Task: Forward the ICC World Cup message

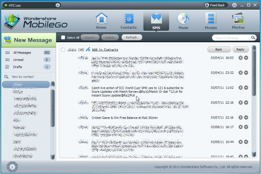Action: [246, 88]
